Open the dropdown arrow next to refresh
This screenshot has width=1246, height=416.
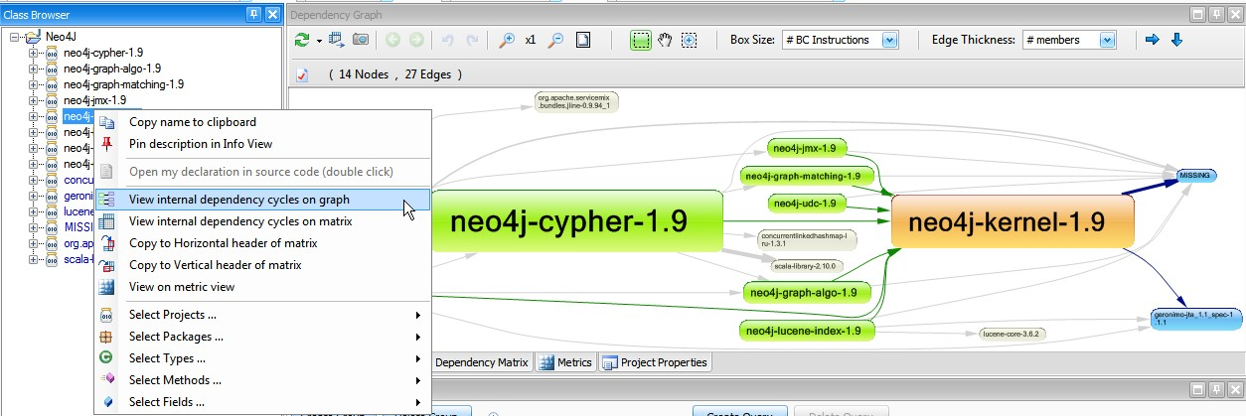[x=319, y=41]
